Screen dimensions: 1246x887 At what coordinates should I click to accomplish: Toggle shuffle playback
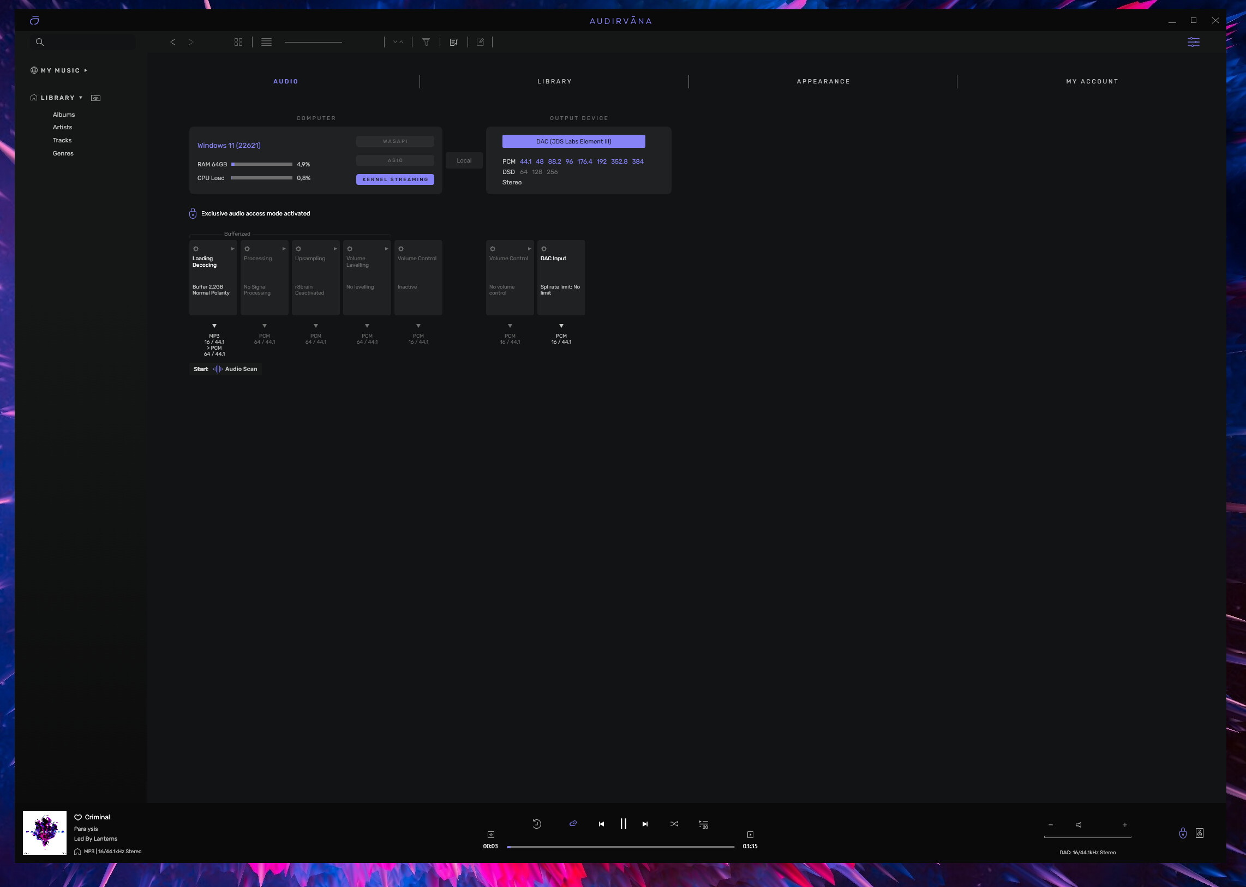(x=674, y=824)
